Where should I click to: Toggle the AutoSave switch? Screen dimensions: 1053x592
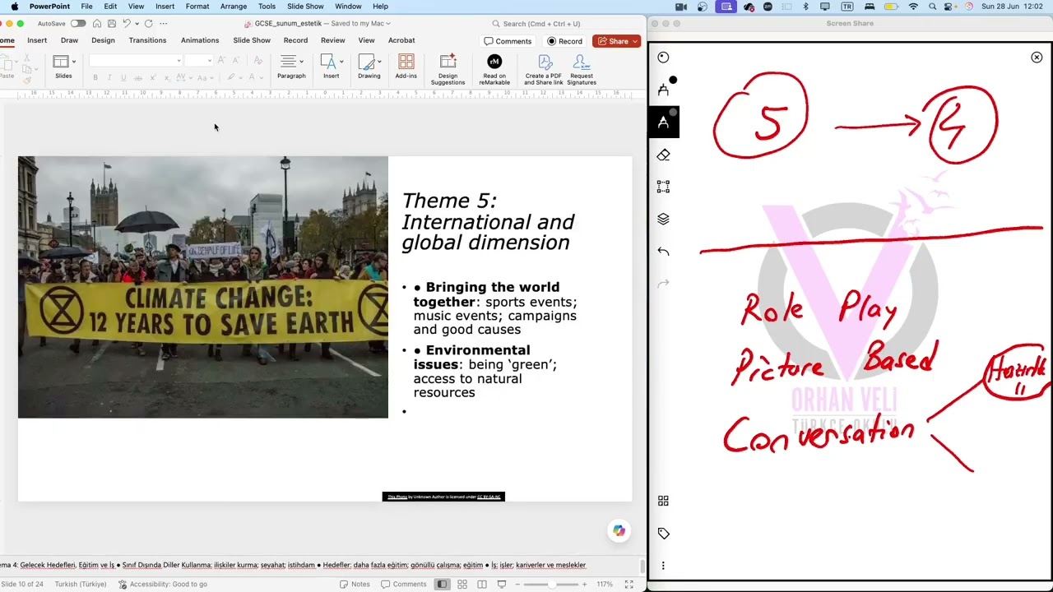(x=78, y=23)
